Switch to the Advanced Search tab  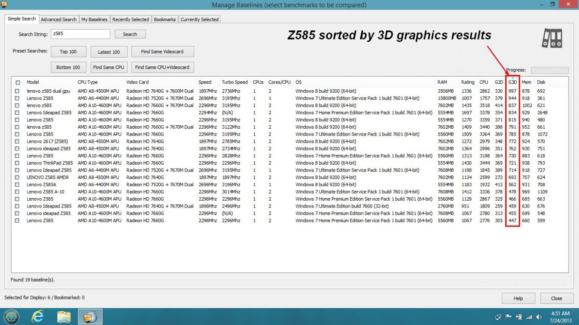coord(59,19)
